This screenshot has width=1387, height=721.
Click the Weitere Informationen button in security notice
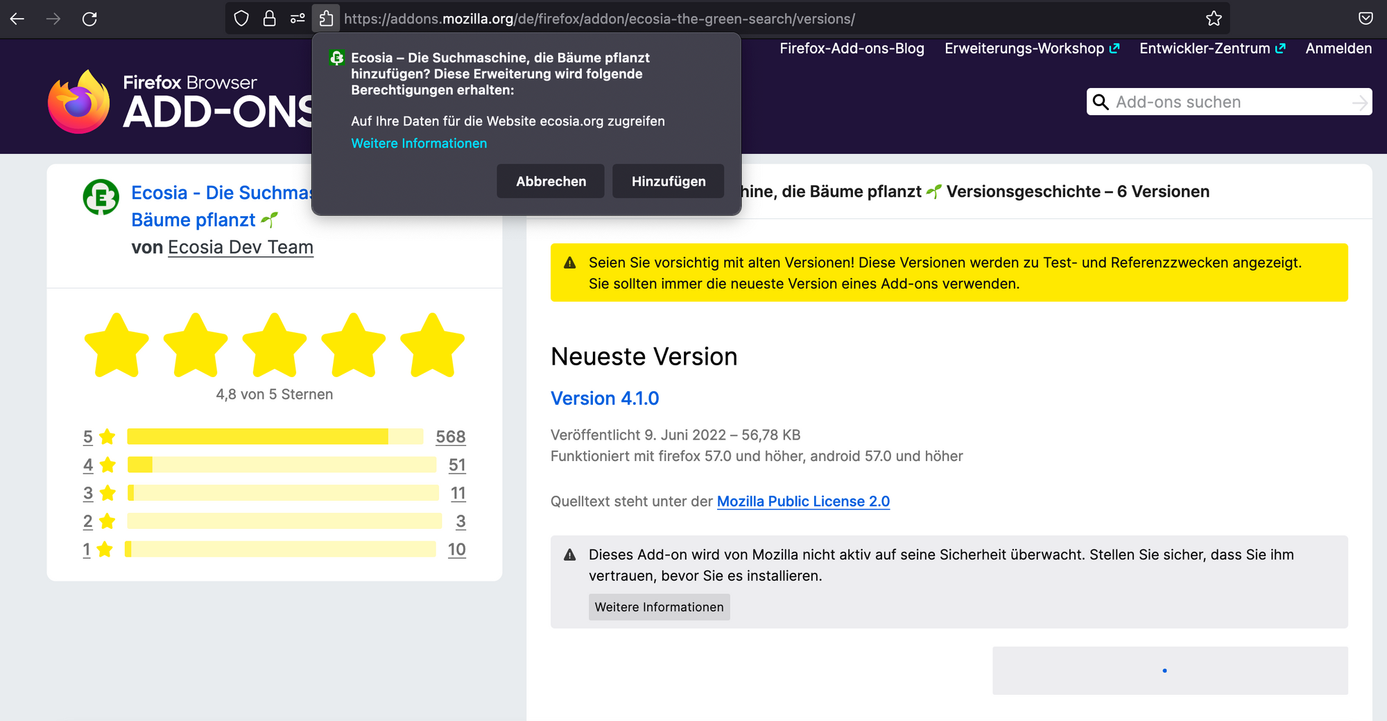pos(659,607)
